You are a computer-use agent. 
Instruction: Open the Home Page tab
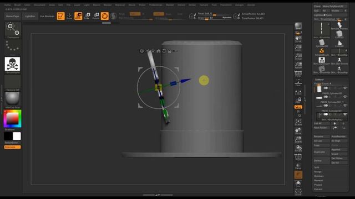coord(12,16)
